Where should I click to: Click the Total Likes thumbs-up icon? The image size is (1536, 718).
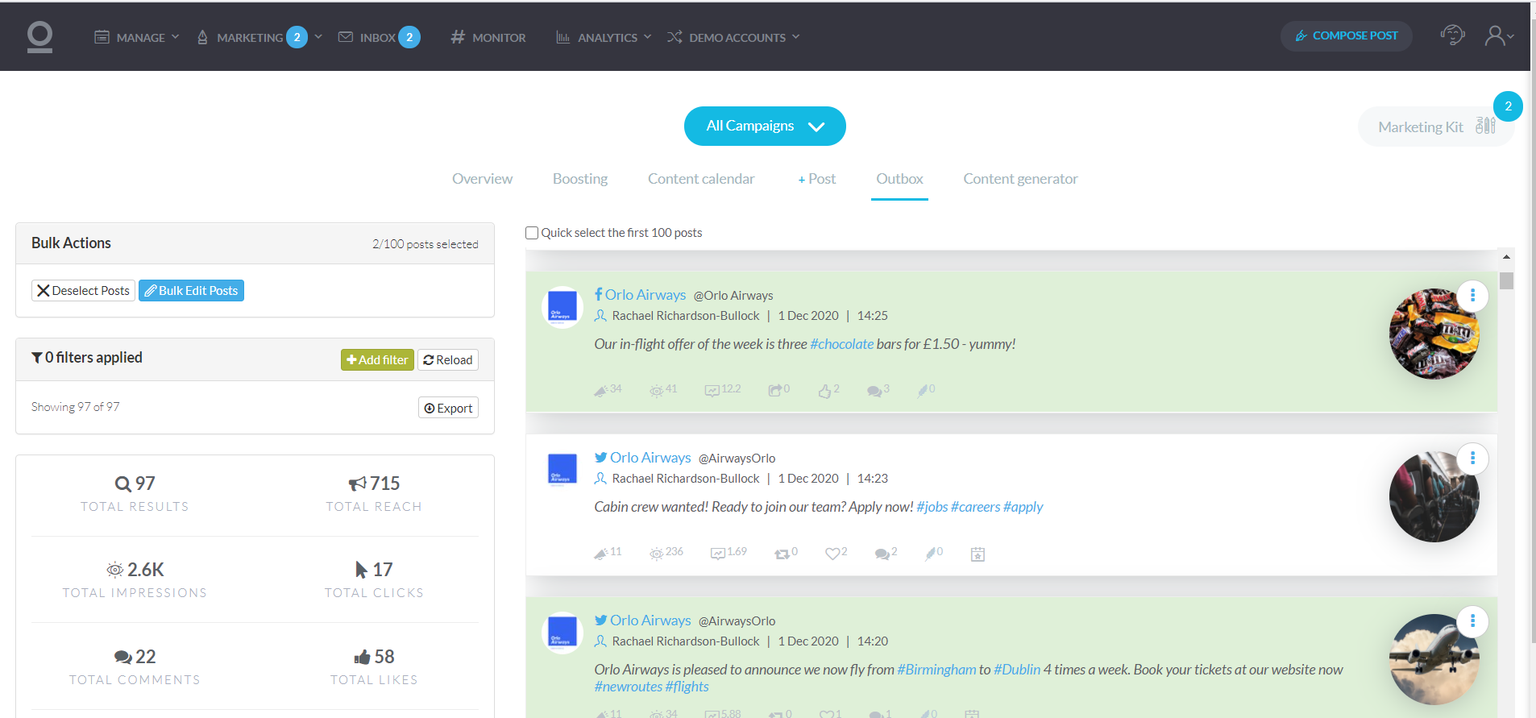point(362,657)
